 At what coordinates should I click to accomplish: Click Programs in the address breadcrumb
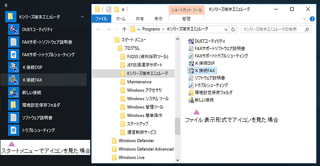click(x=151, y=29)
